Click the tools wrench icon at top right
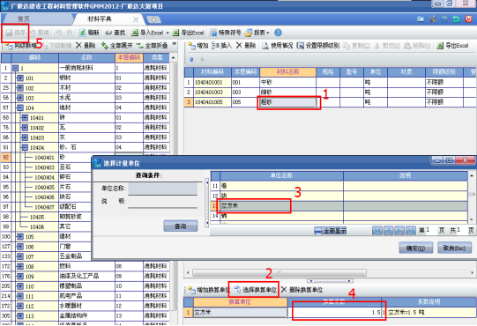The image size is (477, 326). click(432, 19)
